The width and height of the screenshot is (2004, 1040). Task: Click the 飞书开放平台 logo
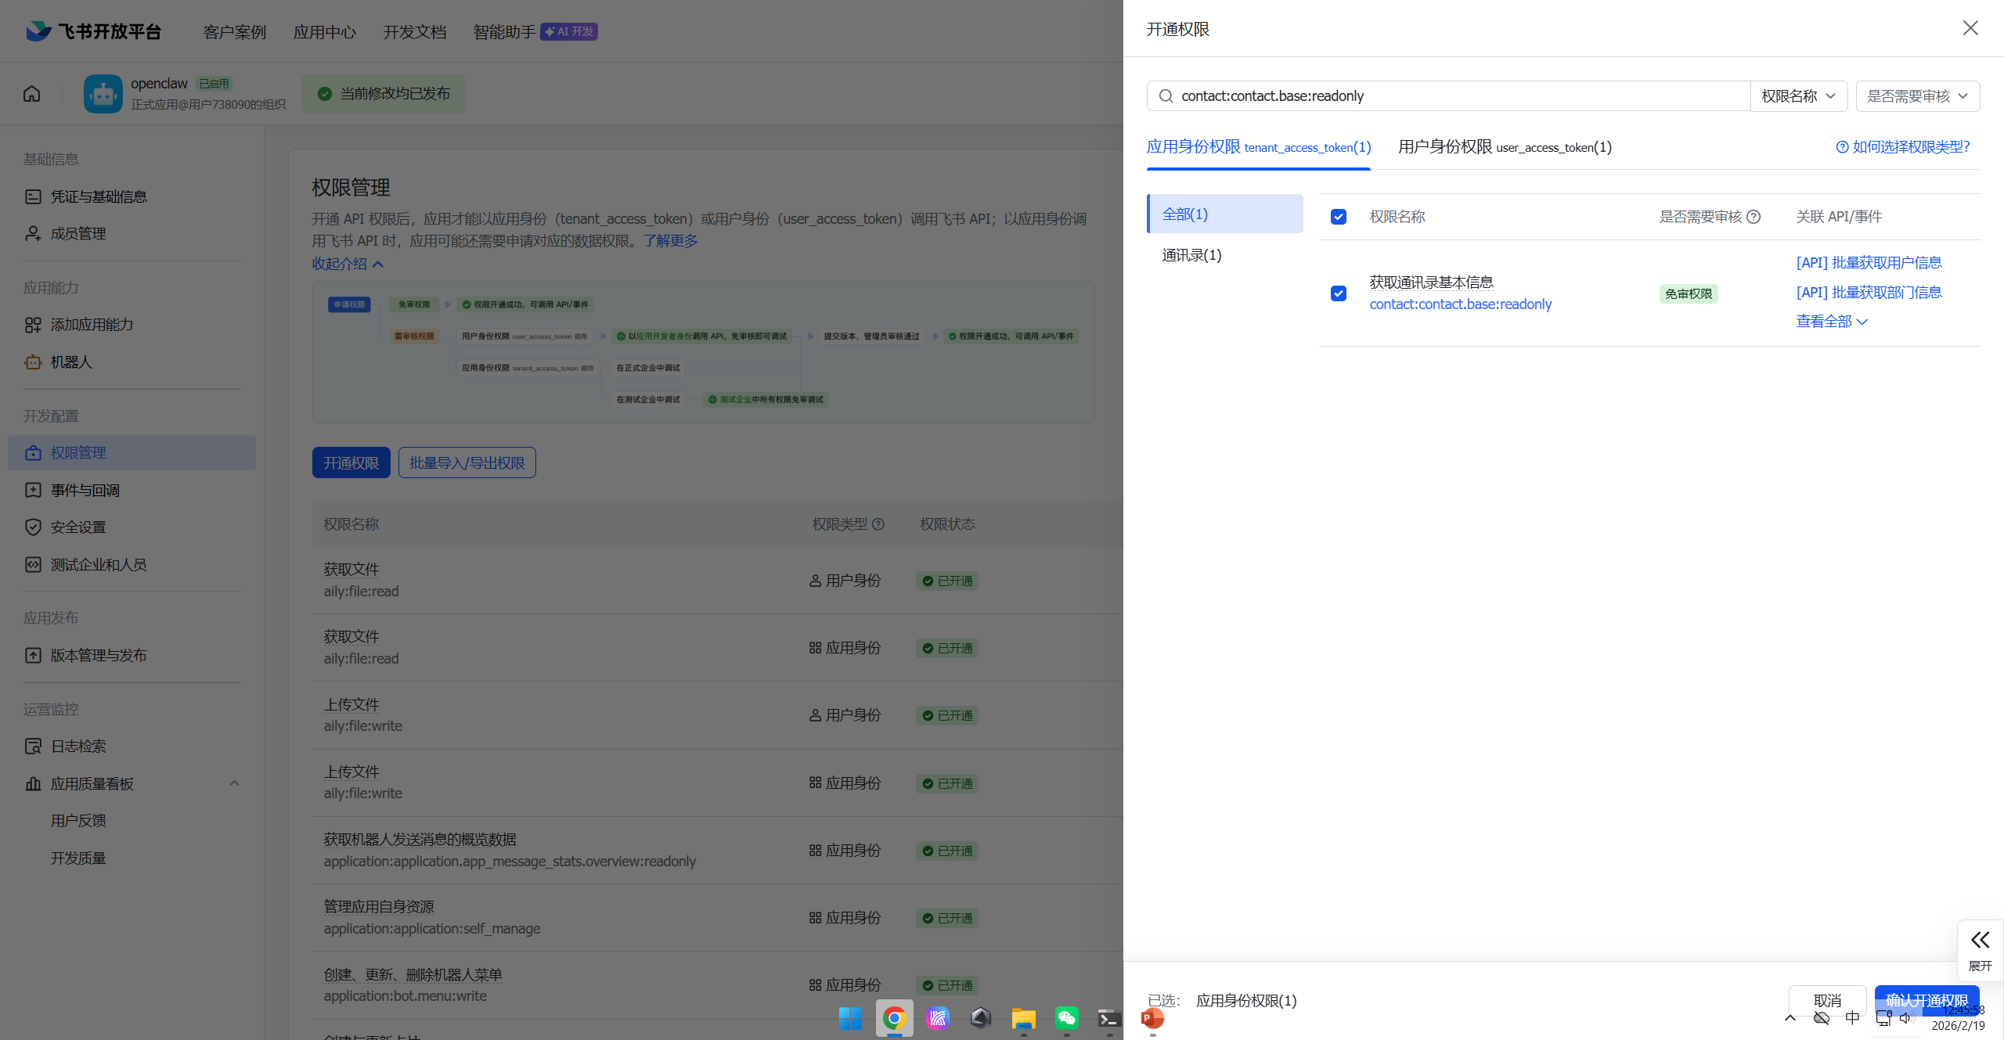(x=94, y=31)
